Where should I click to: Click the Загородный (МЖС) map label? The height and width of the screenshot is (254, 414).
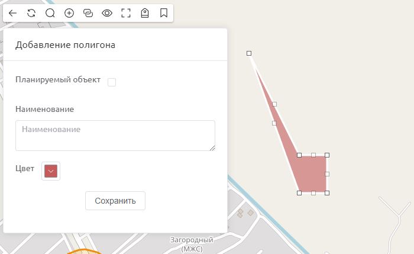coord(192,244)
